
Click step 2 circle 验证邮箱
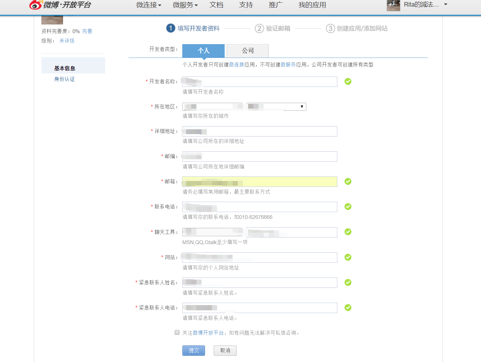(259, 28)
